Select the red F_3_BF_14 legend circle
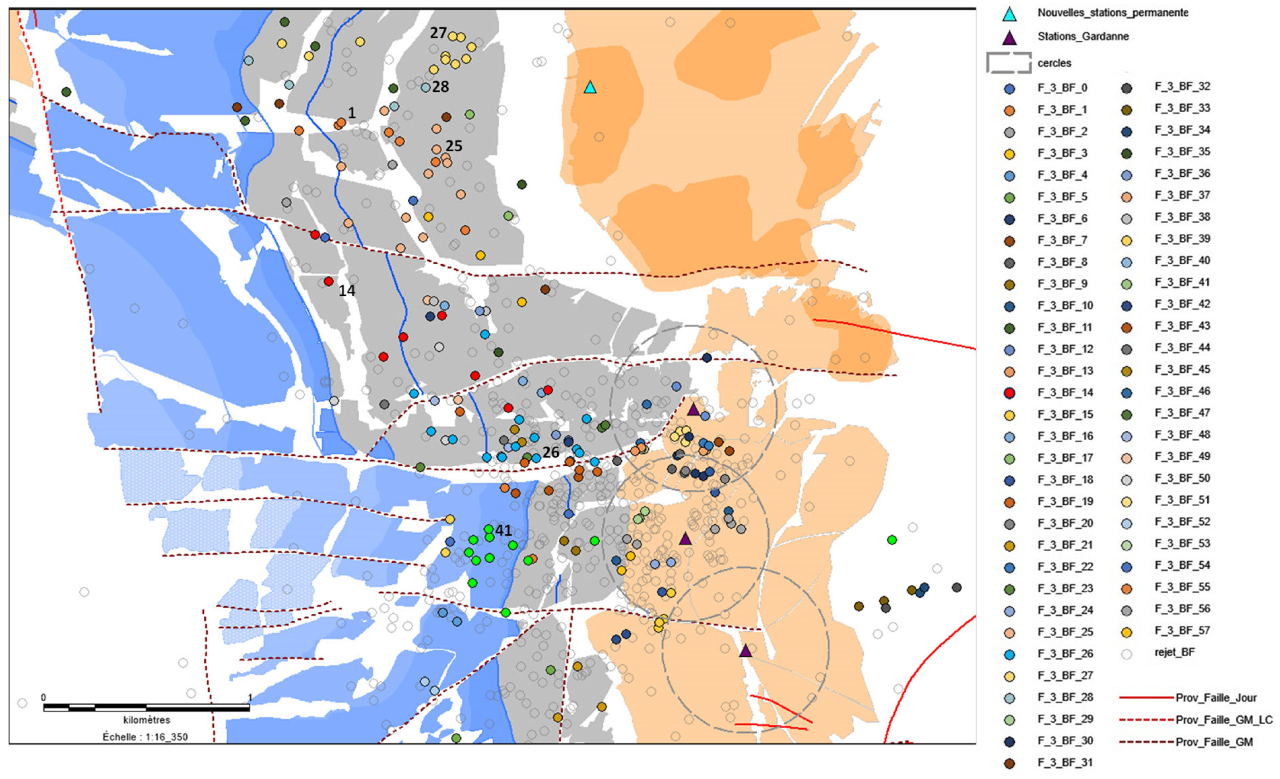 coord(1009,393)
